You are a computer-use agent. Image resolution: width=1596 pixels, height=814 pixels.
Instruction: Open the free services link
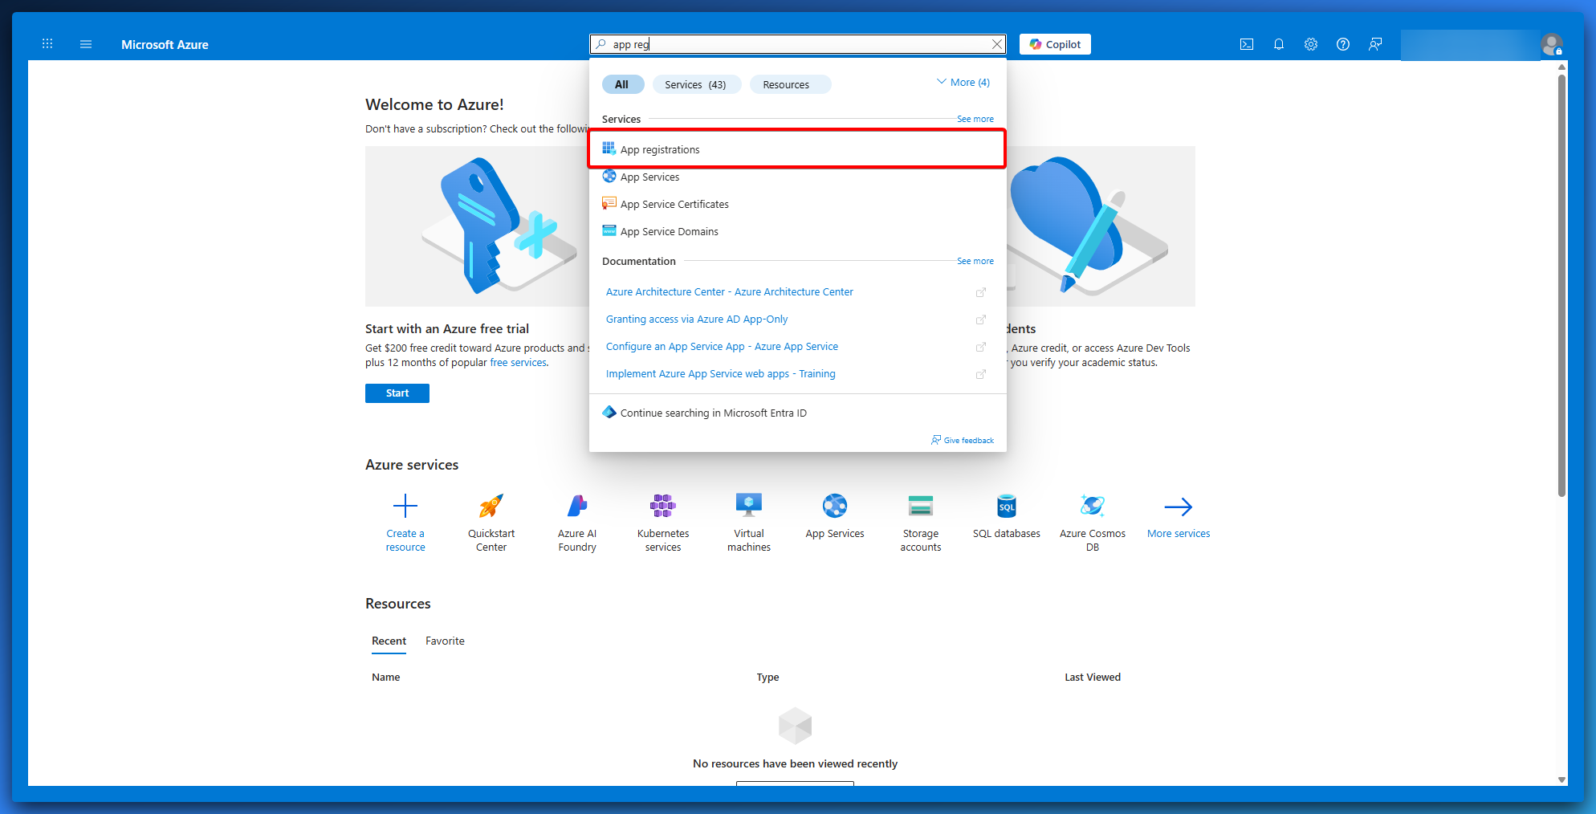[519, 363]
